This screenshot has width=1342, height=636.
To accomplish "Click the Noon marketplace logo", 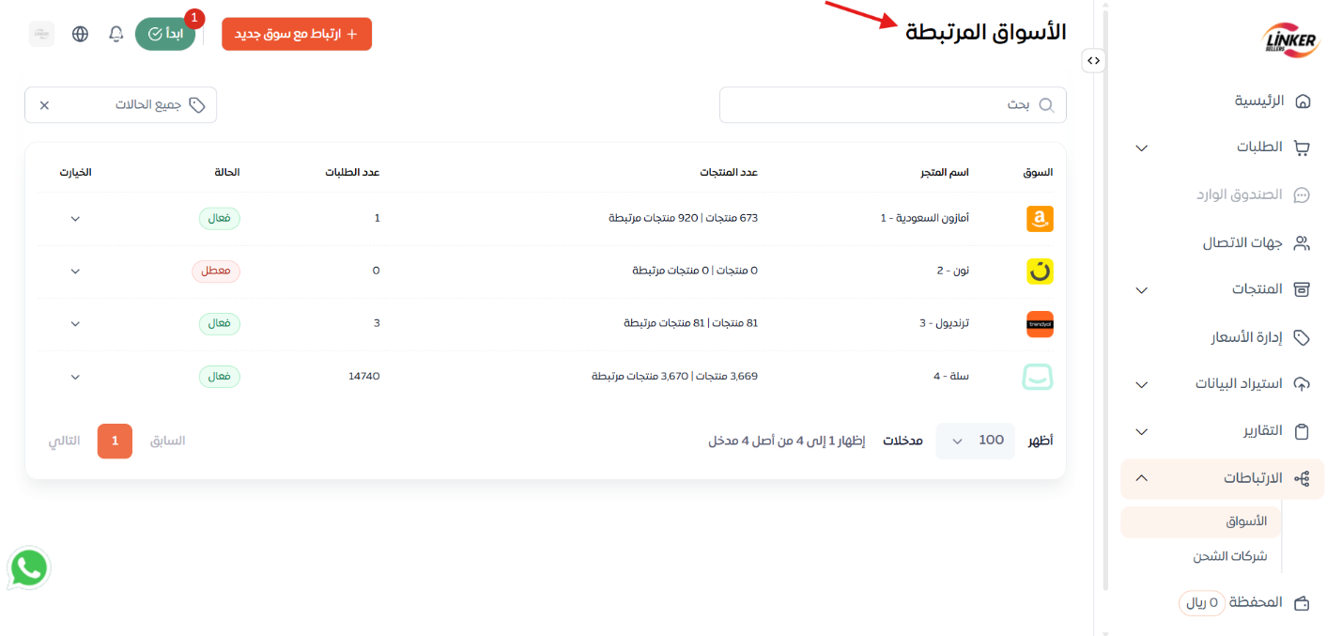I will tap(1040, 271).
